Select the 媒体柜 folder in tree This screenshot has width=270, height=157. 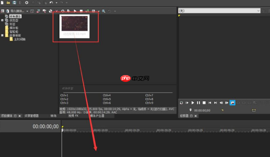[14, 28]
